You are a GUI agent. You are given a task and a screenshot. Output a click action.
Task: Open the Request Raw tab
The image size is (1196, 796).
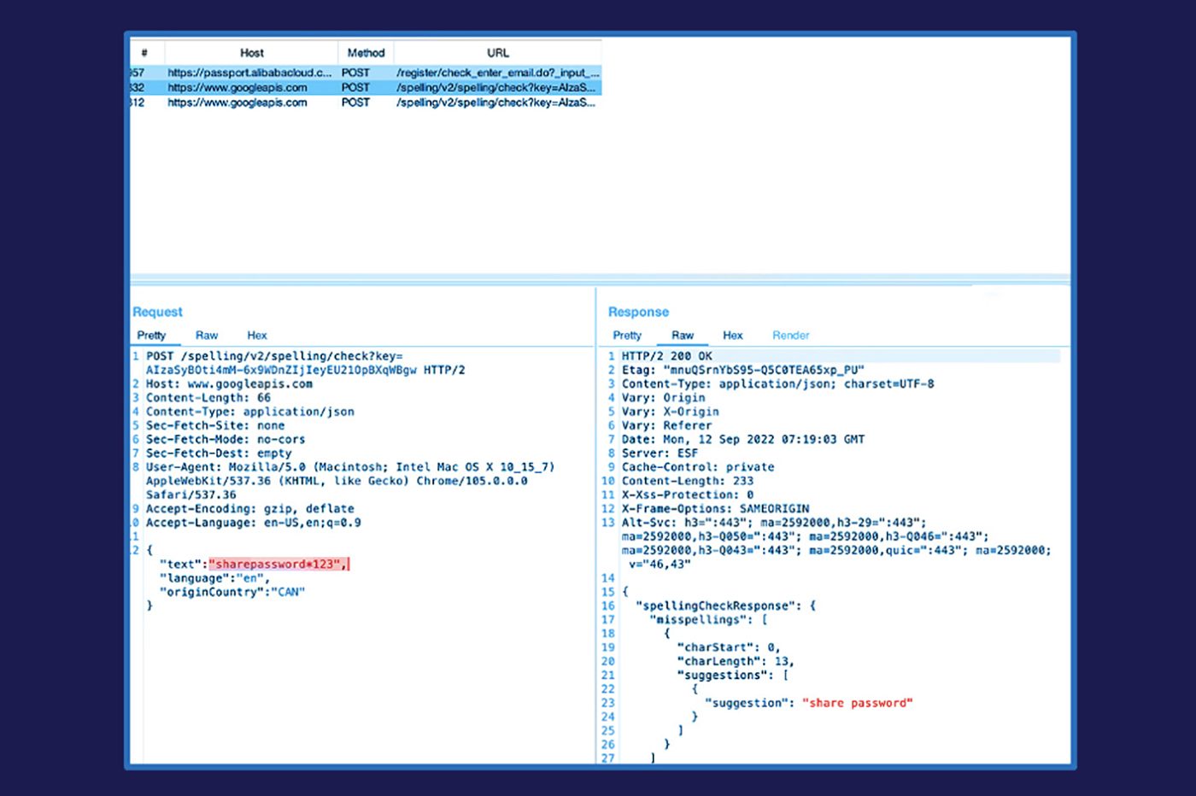207,336
